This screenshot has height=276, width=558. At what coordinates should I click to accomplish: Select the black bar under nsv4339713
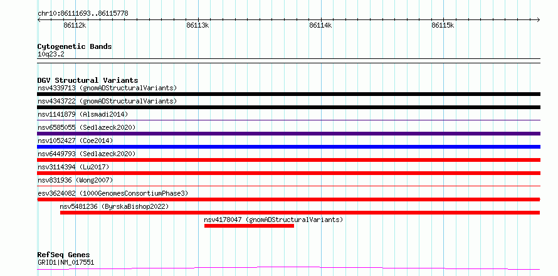288,94
